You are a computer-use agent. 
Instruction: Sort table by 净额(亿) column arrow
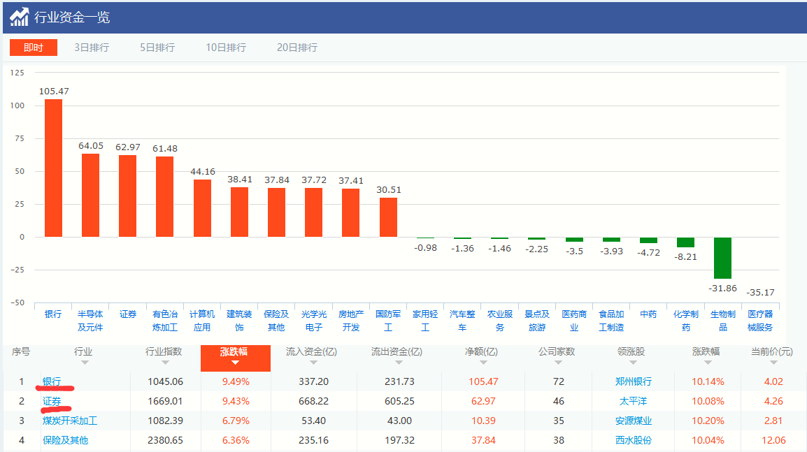click(483, 363)
